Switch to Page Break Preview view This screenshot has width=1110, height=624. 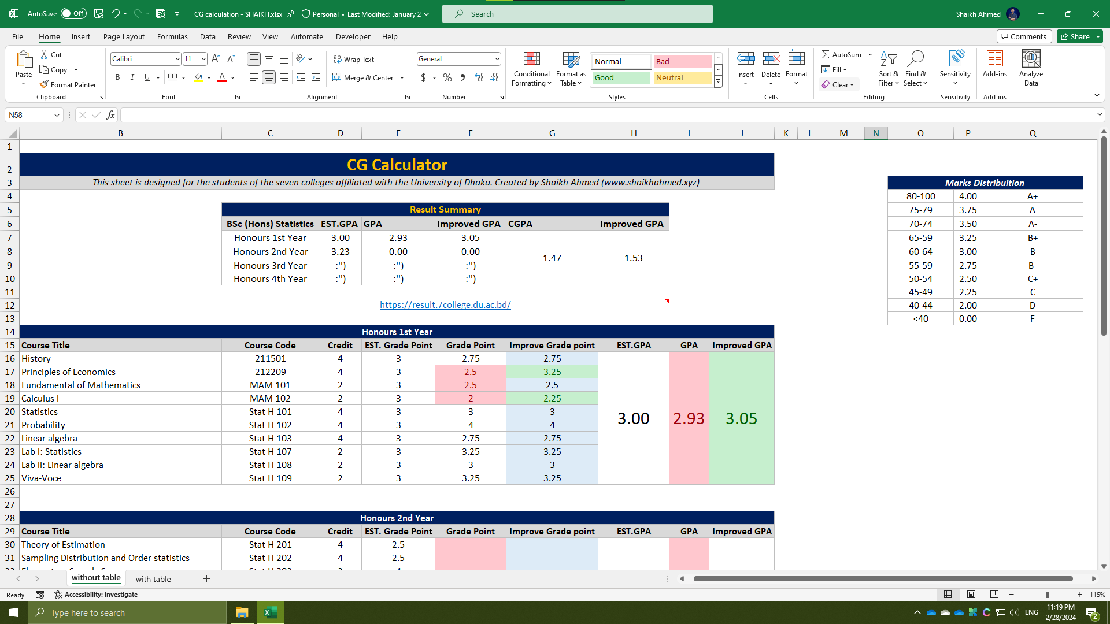pyautogui.click(x=994, y=595)
